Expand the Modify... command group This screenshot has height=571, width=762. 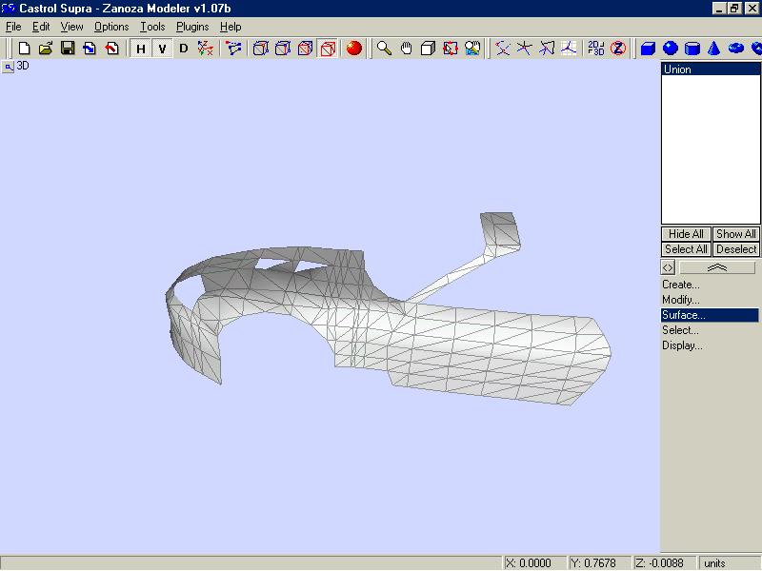[x=681, y=300]
